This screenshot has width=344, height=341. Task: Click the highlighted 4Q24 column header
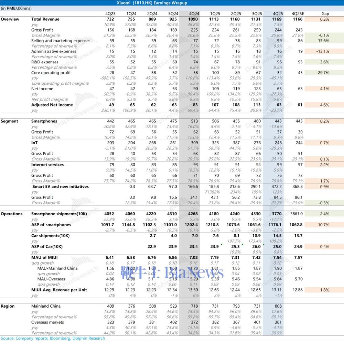coord(193,14)
